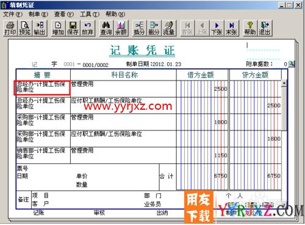Open the 文件 menu
This screenshot has width=305, height=225.
(x=12, y=14)
